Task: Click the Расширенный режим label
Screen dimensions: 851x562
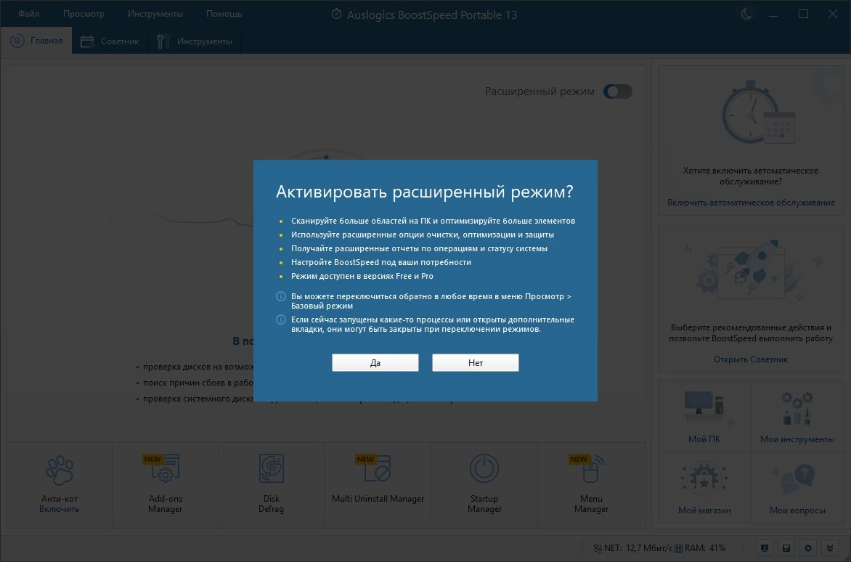Action: click(539, 91)
